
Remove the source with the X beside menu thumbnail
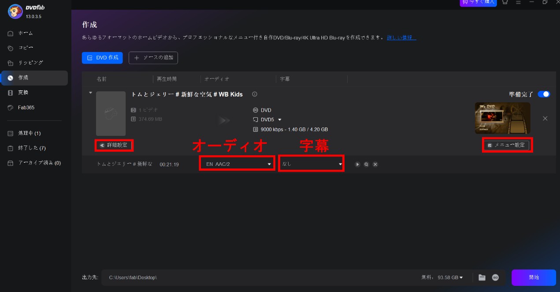pos(545,119)
